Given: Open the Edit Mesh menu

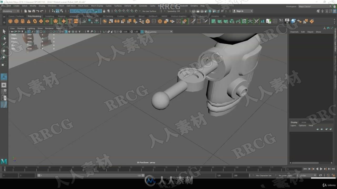Looking at the screenshot, I should point(71,6).
